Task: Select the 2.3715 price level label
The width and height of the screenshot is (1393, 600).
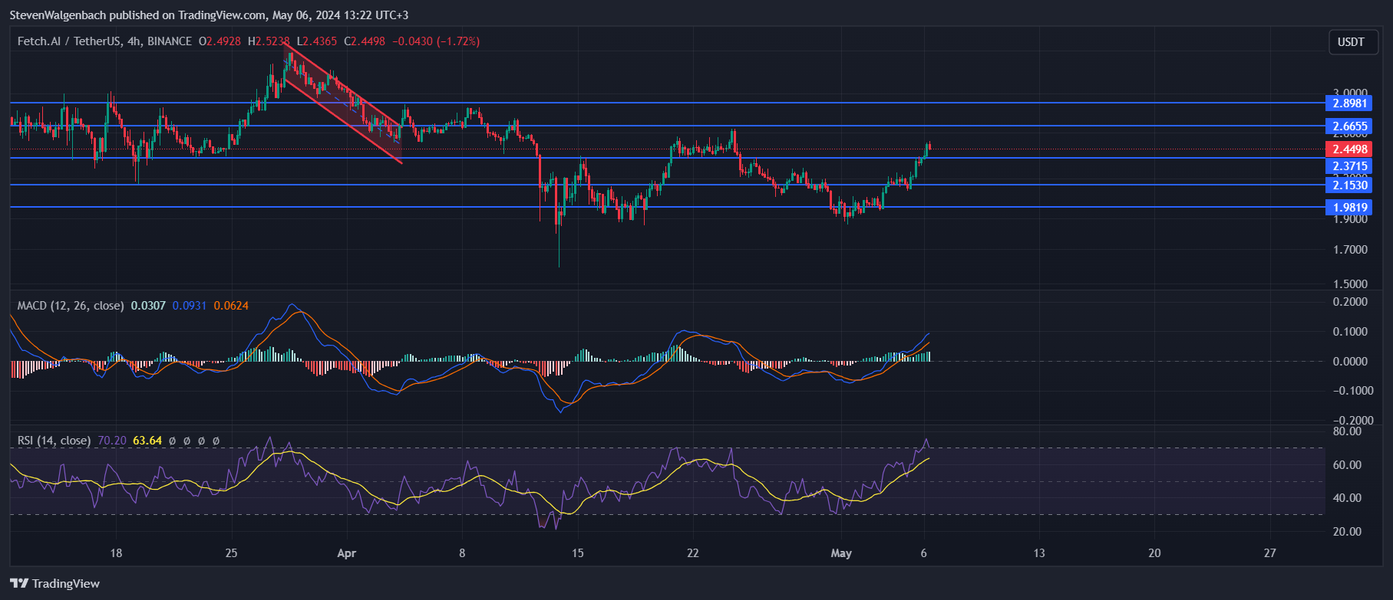Action: point(1349,166)
